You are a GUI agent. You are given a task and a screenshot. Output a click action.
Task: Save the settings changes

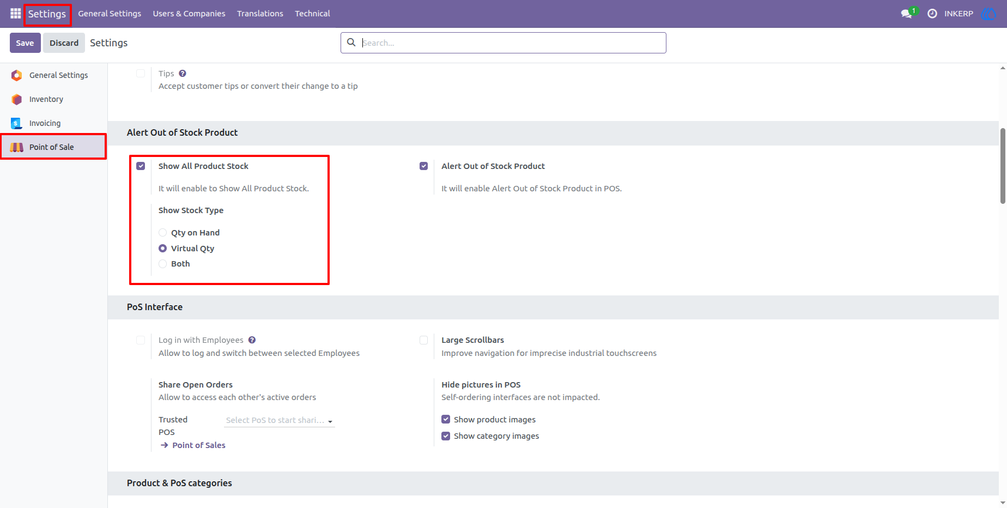(x=25, y=43)
